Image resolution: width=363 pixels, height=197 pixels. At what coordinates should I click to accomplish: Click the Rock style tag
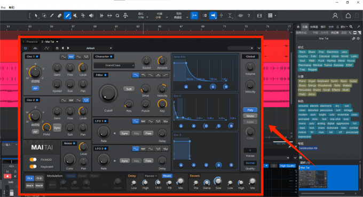tap(302, 52)
